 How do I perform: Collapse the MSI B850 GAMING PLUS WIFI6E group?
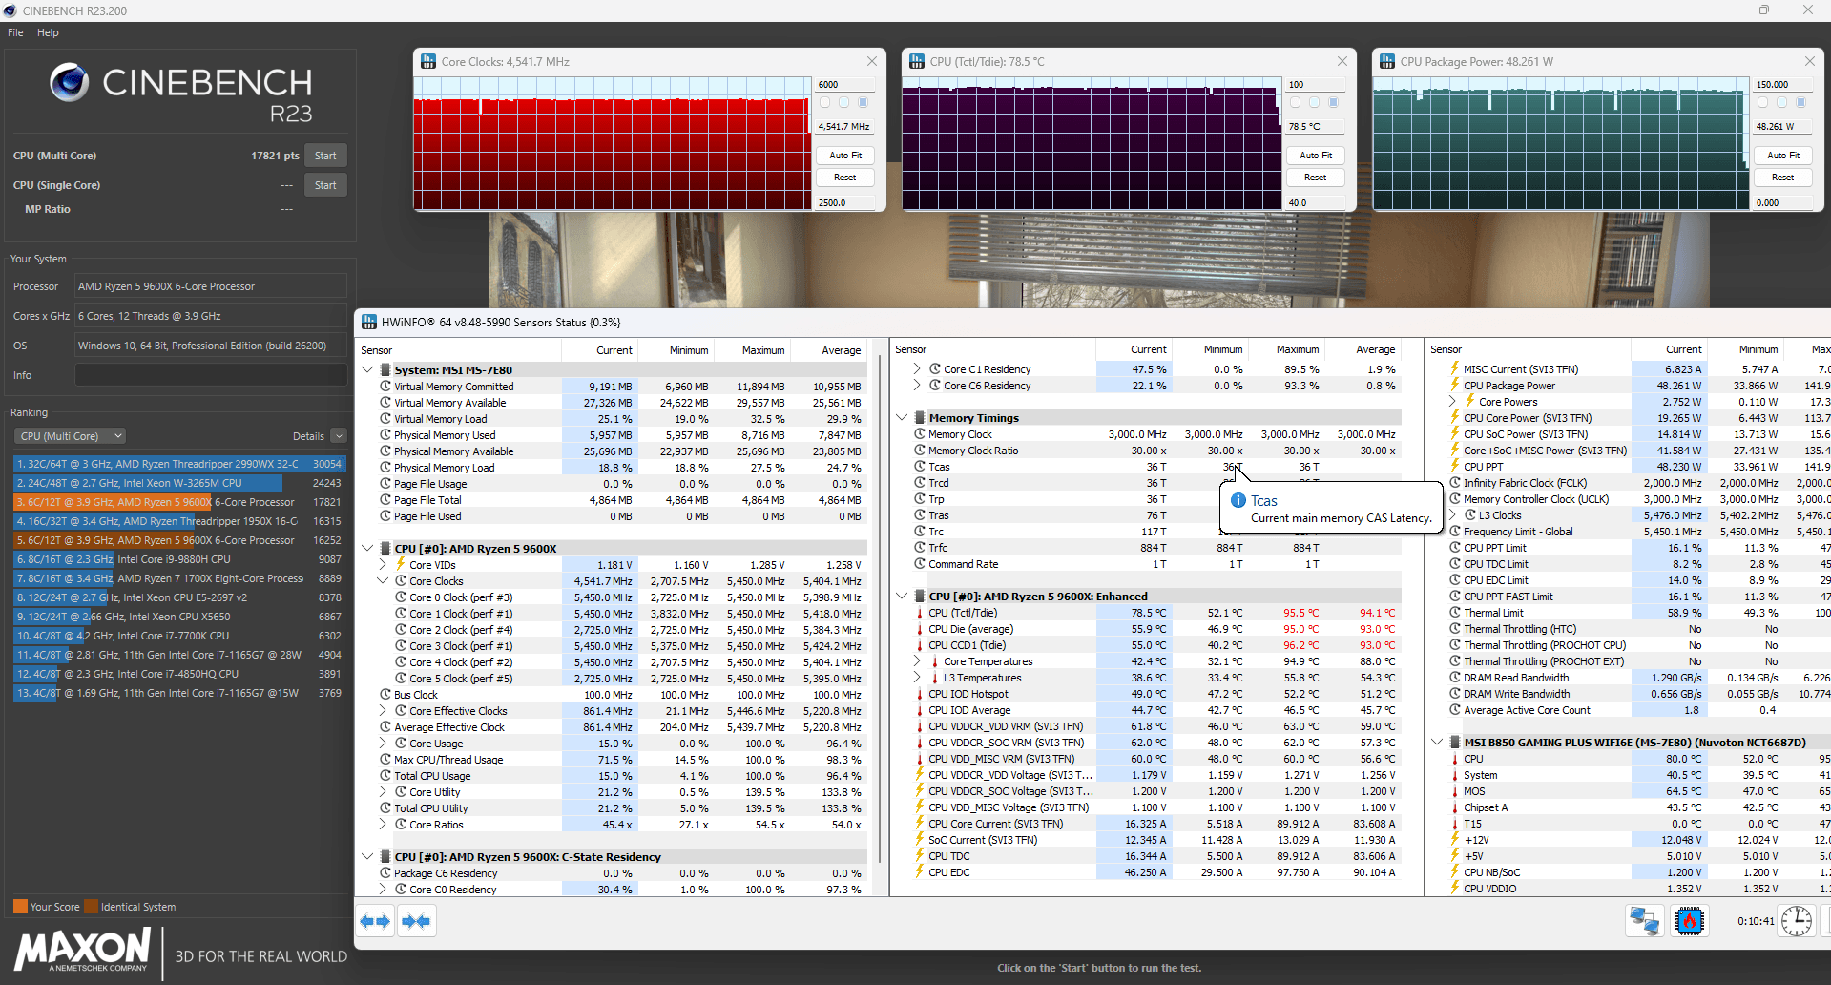[x=1437, y=743]
